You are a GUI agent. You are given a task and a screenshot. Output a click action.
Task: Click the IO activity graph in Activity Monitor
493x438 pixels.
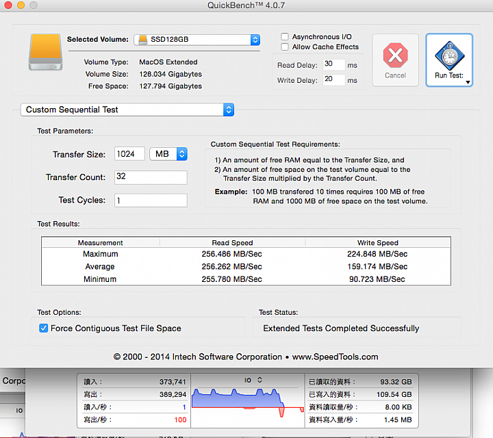247,403
